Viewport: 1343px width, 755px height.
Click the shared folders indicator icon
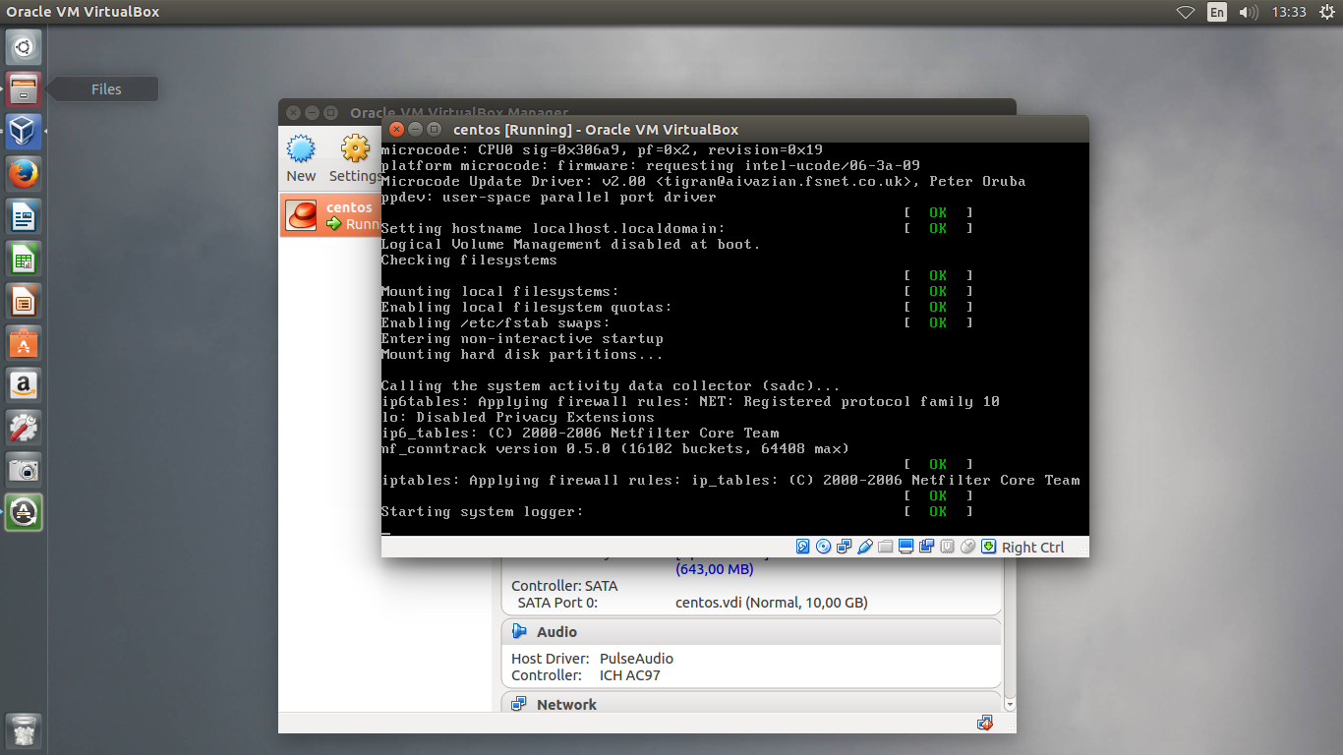point(886,547)
